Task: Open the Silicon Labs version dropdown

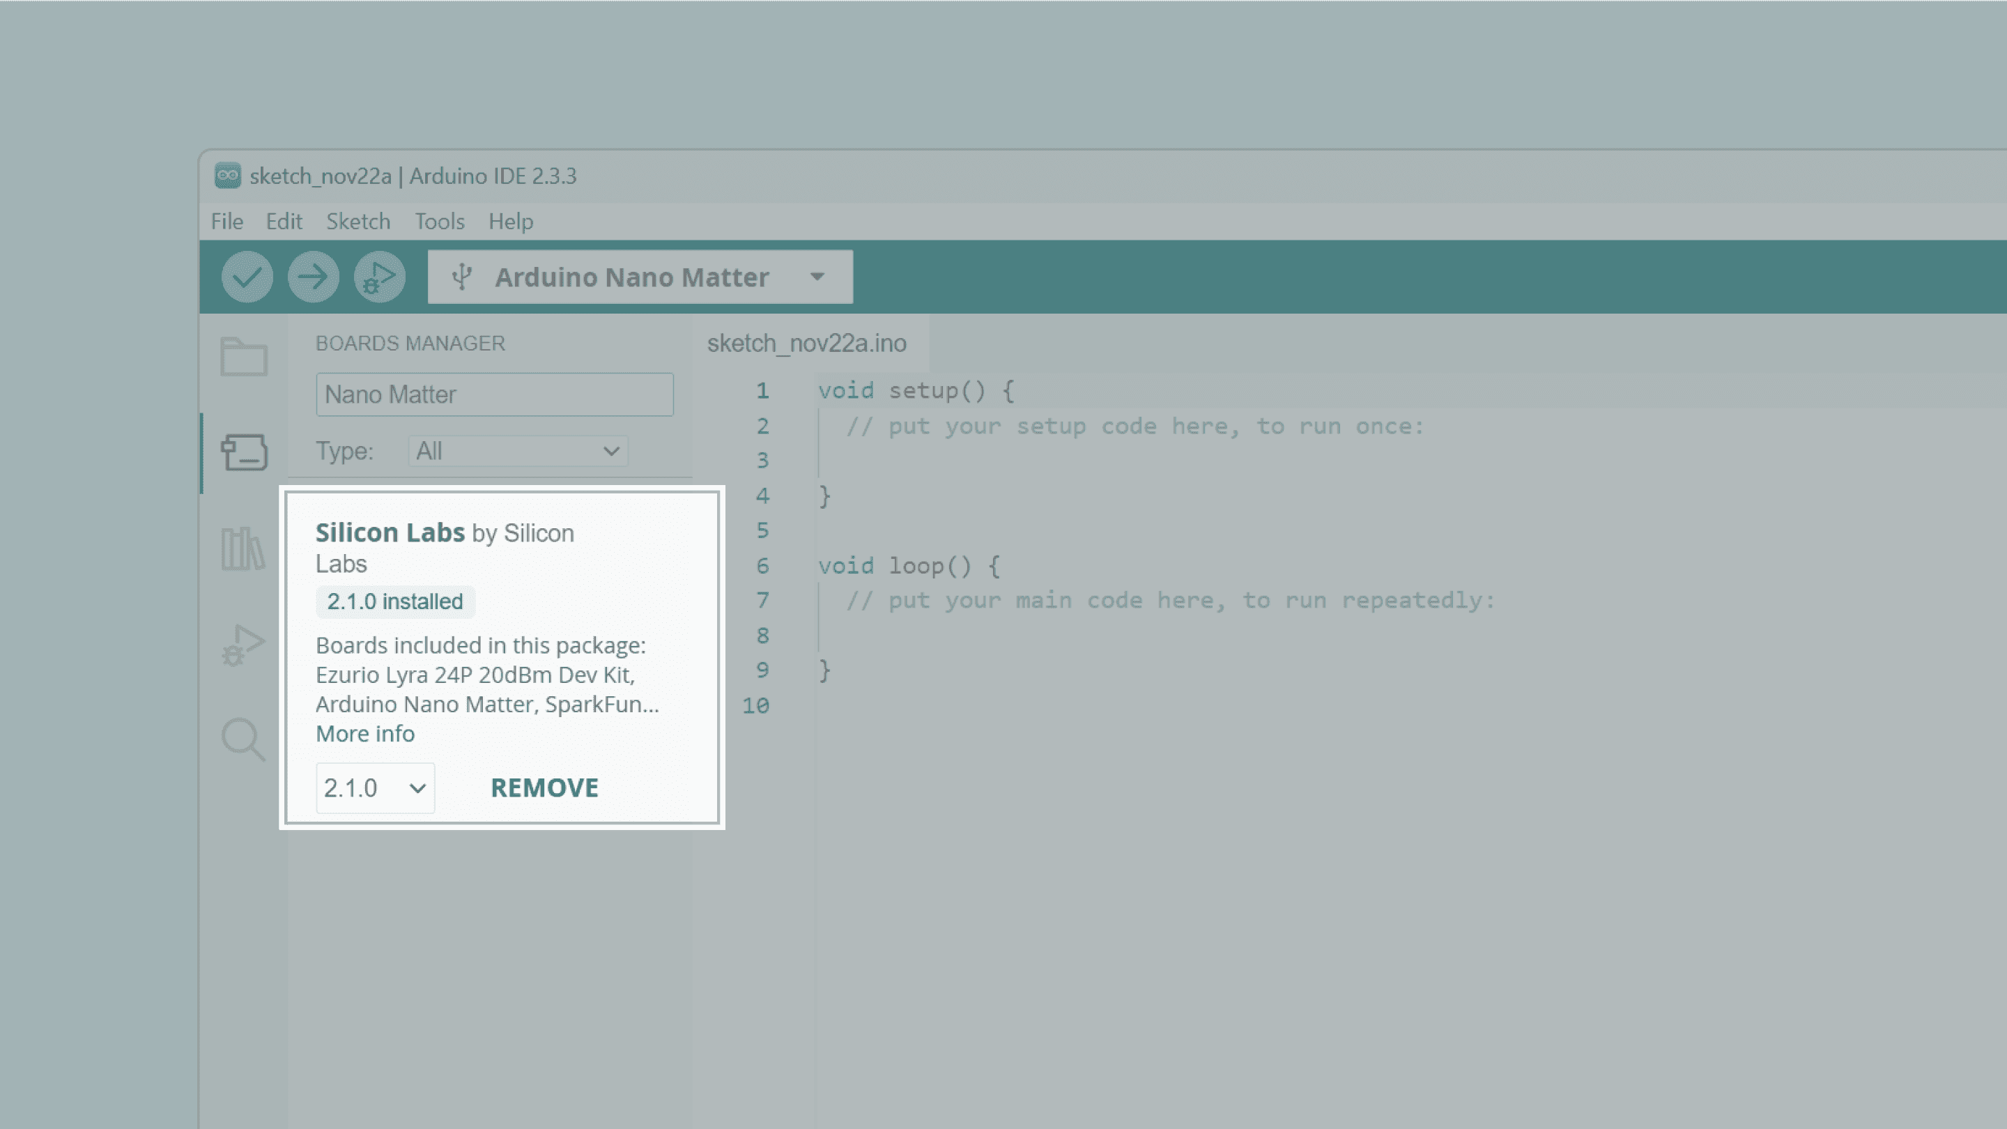Action: [x=375, y=787]
